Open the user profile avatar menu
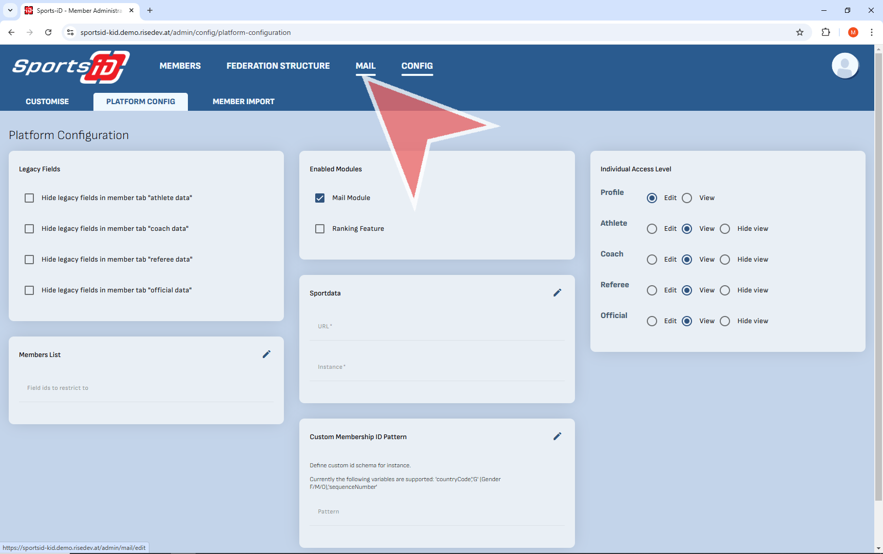The width and height of the screenshot is (883, 554). click(844, 66)
